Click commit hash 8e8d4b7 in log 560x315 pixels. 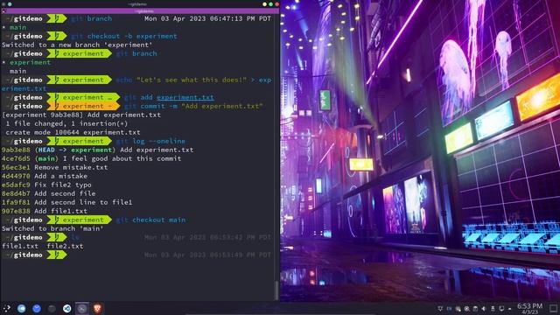click(16, 193)
